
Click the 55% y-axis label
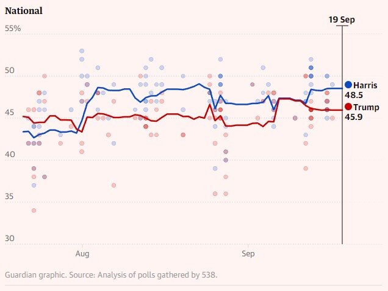[12, 29]
